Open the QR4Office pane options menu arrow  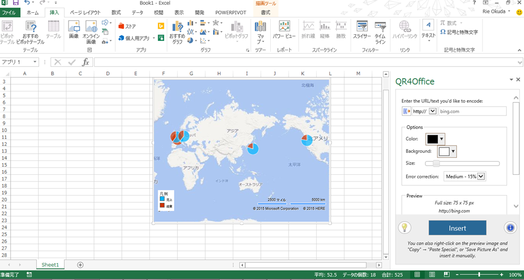(x=511, y=79)
